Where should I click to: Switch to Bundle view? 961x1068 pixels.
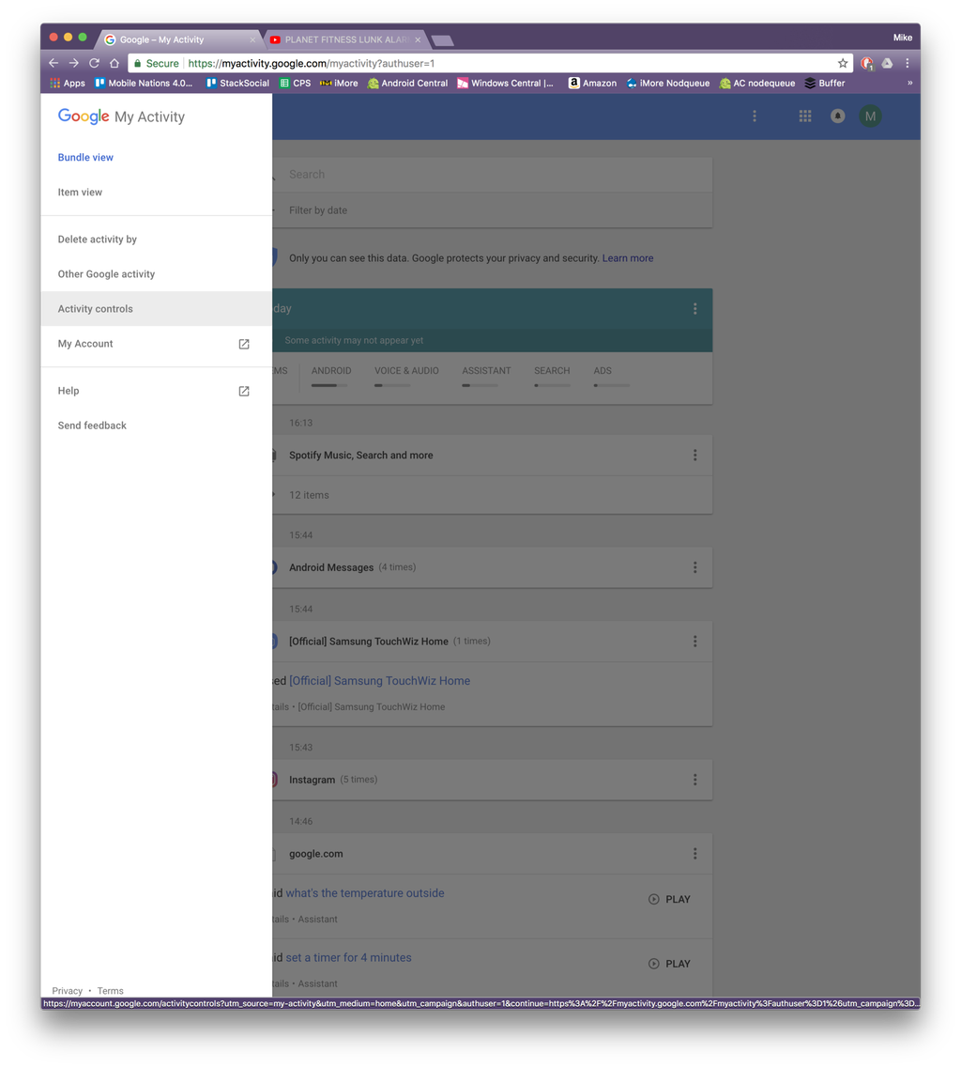point(85,157)
